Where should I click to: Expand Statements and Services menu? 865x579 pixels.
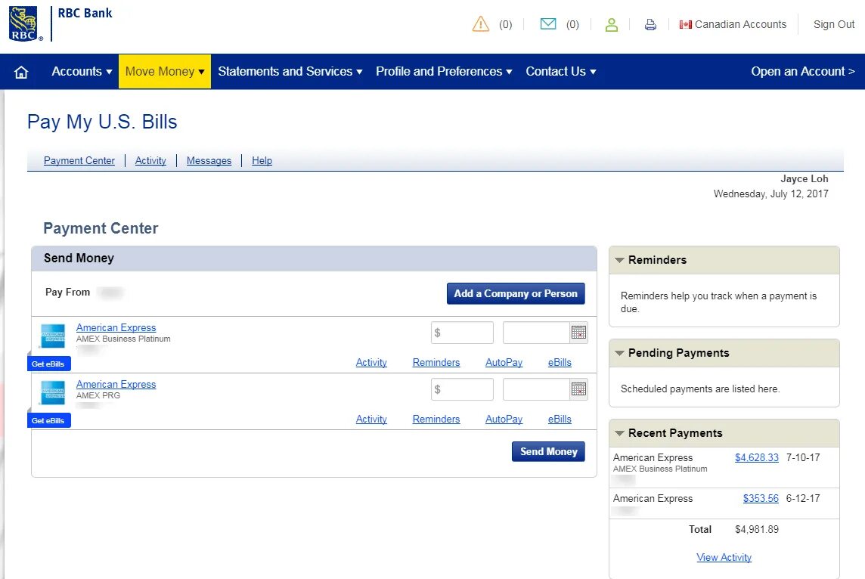(x=290, y=71)
